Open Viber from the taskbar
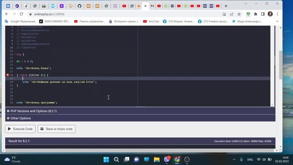The height and width of the screenshot is (165, 293). pyautogui.click(x=167, y=159)
